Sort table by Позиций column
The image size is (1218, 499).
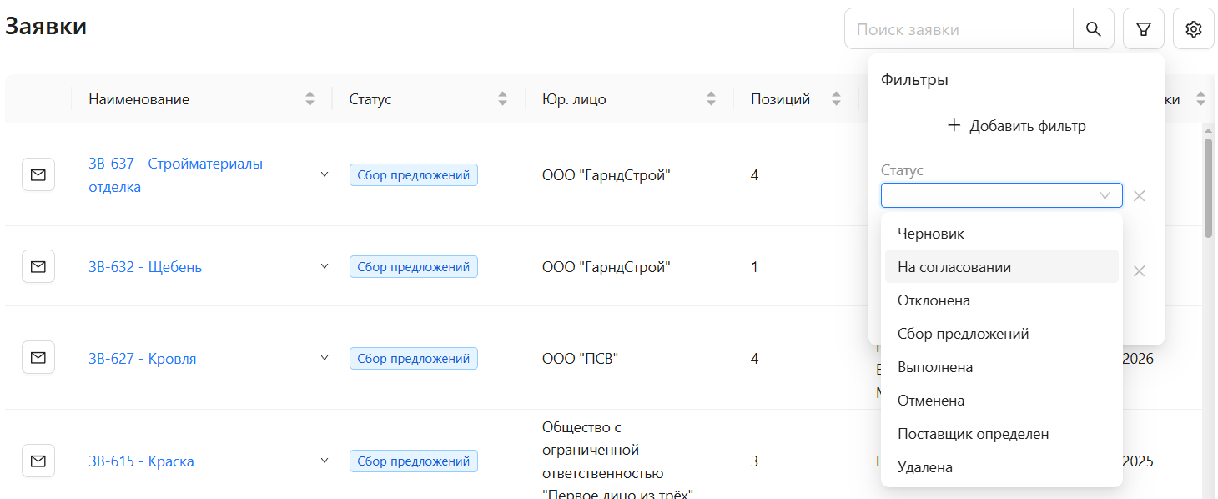pyautogui.click(x=836, y=99)
